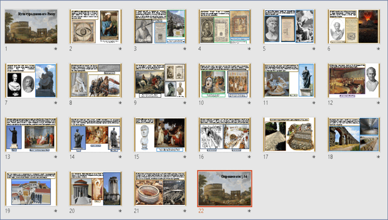Click the animation star icon under slide 10

(249, 103)
